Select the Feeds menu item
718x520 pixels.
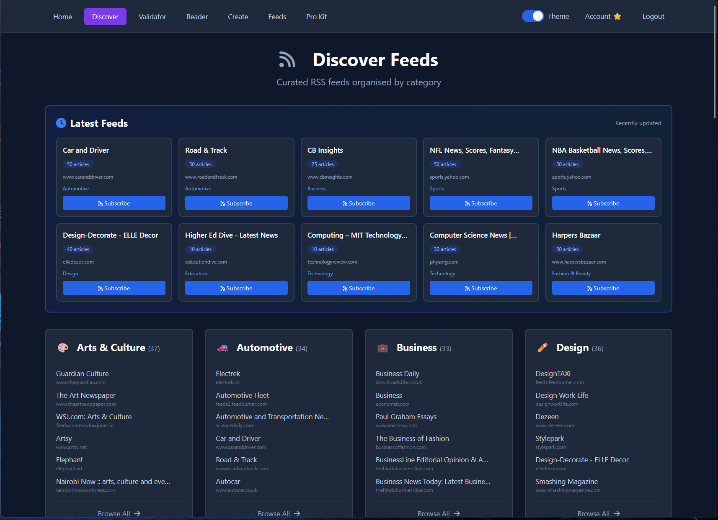[277, 17]
